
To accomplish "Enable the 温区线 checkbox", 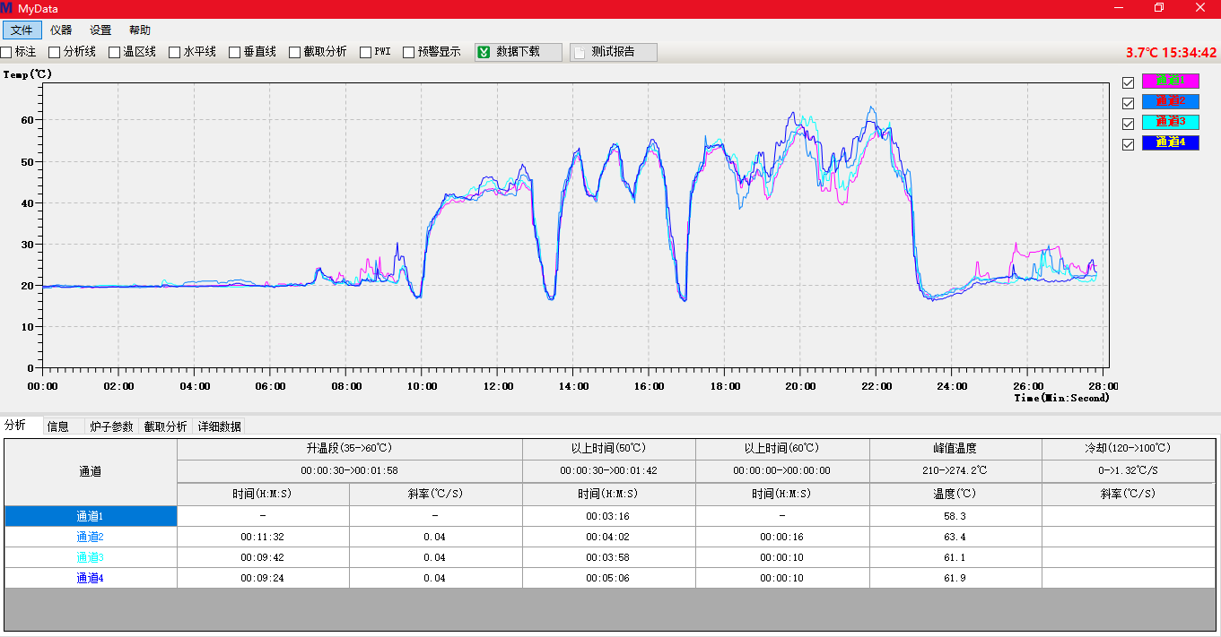I will [x=115, y=52].
